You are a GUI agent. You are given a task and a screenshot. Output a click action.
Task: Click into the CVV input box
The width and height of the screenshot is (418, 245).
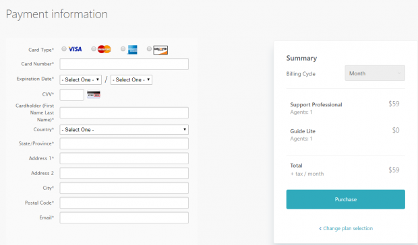[71, 95]
